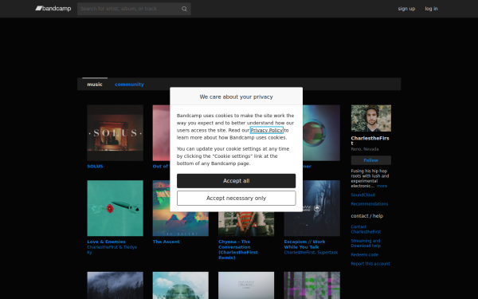Open the Chynna remix cover photo
478x299 pixels.
coord(246,224)
